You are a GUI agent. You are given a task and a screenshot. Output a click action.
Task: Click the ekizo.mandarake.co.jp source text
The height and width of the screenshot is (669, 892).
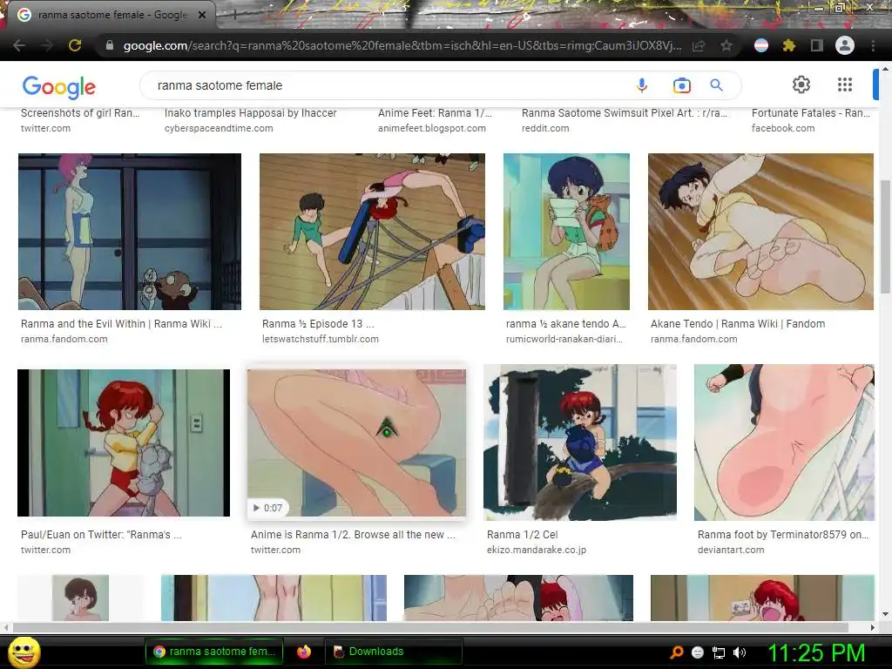[x=537, y=551]
